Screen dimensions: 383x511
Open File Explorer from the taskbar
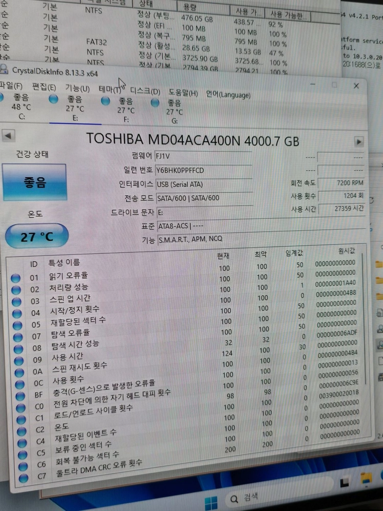click(366, 479)
